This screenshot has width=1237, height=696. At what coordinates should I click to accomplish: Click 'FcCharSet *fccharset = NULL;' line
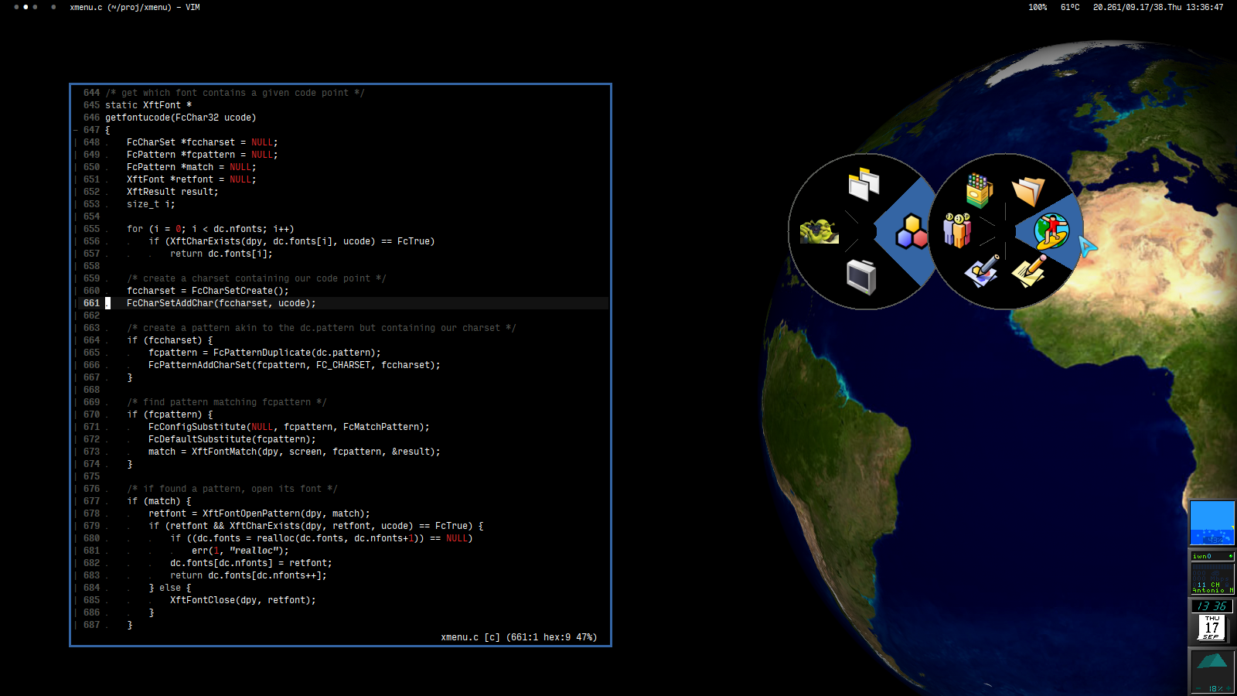click(203, 142)
